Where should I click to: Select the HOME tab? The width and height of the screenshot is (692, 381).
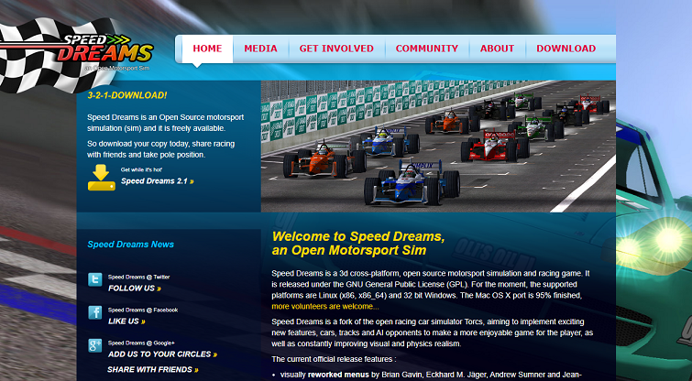click(207, 49)
